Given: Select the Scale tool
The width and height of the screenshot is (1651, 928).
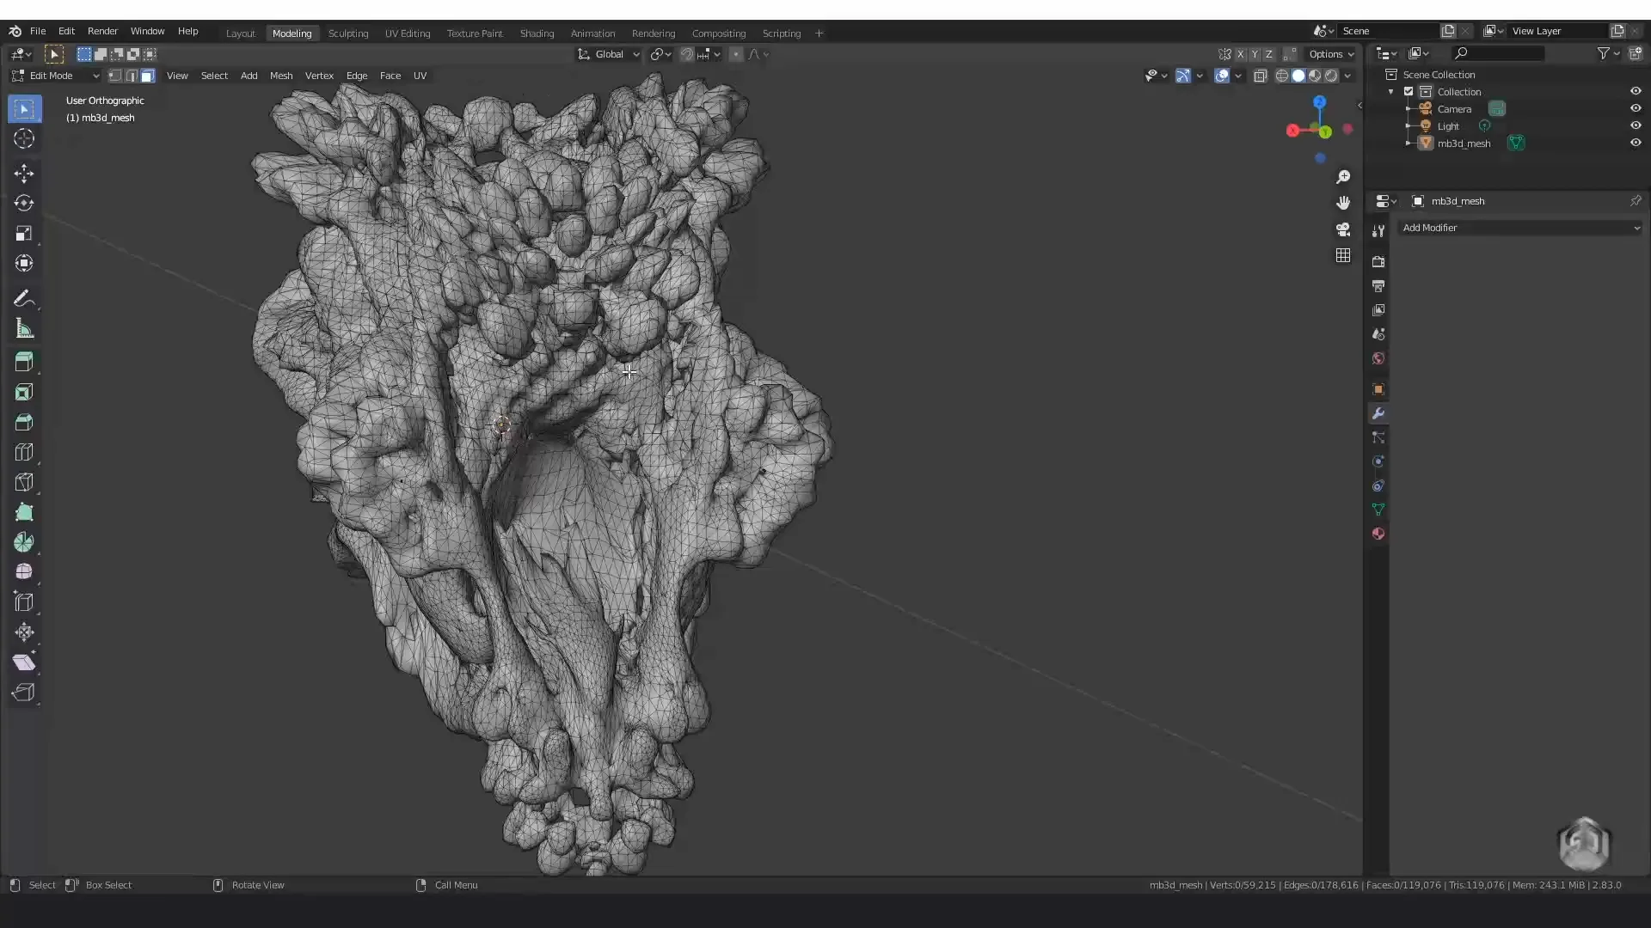Looking at the screenshot, I should [24, 233].
